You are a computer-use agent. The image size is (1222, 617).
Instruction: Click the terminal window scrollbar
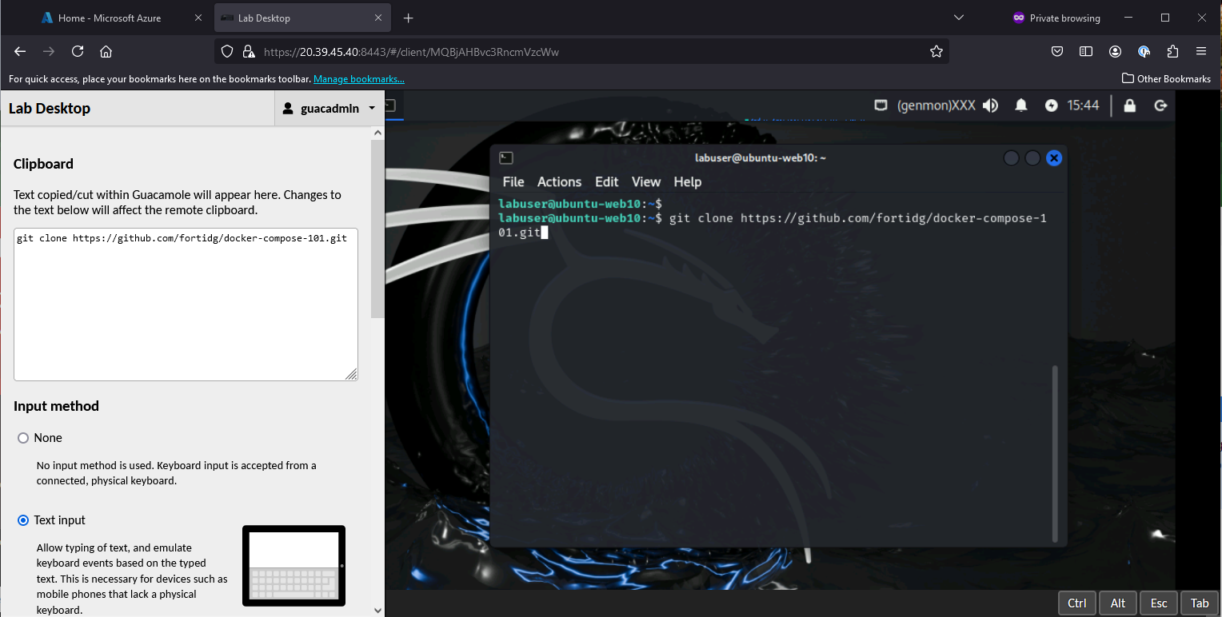coord(1056,453)
